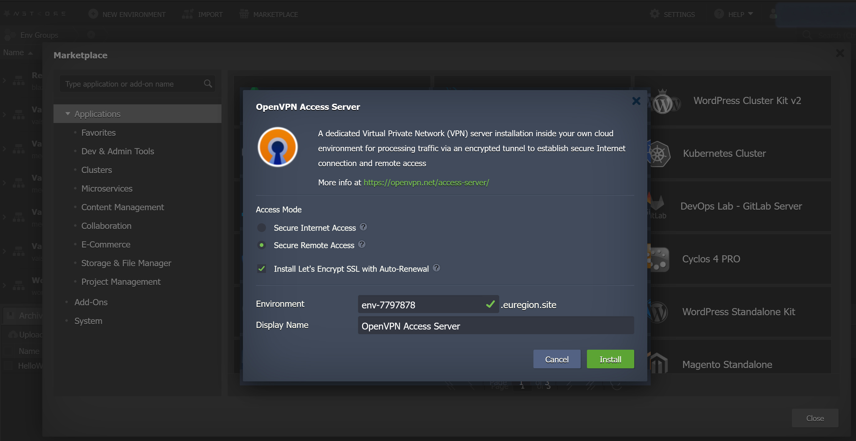Viewport: 856px width, 441px height.
Task: Sort environments by Name column arrow
Action: [x=30, y=53]
